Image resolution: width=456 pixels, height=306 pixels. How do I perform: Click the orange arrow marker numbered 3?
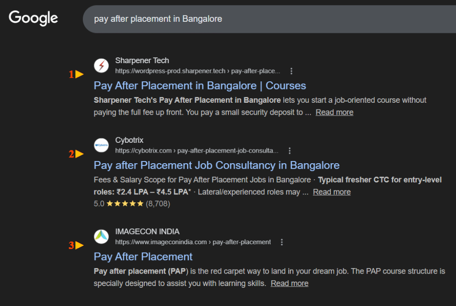point(79,246)
